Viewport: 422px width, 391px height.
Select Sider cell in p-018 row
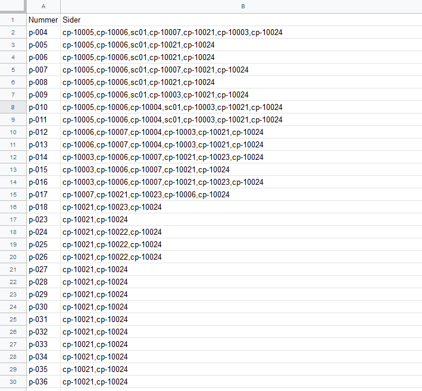[241, 207]
